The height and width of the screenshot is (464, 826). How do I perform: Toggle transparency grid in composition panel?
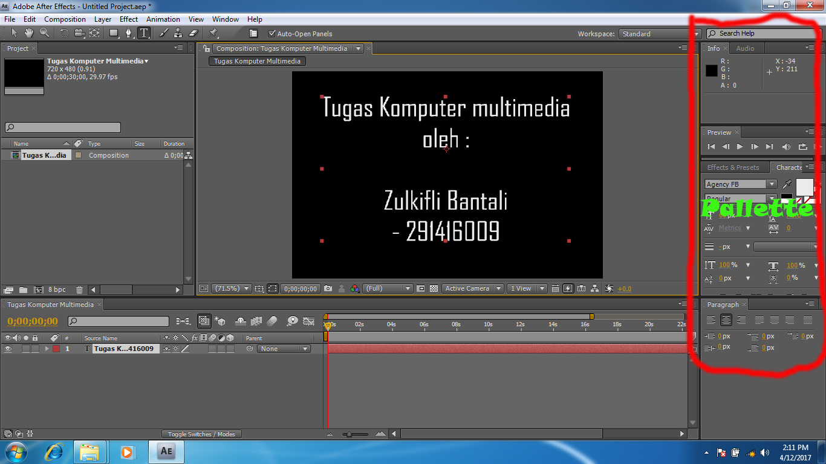click(434, 288)
